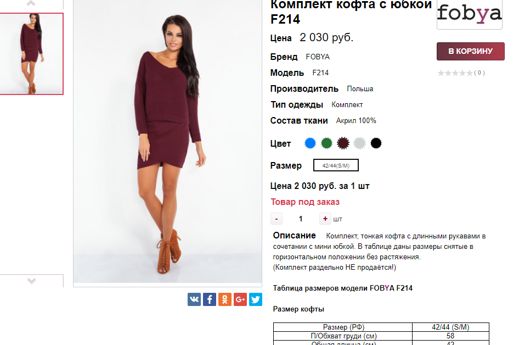Open the burgundy outfit thumbnail
519x345 pixels.
tap(31, 54)
